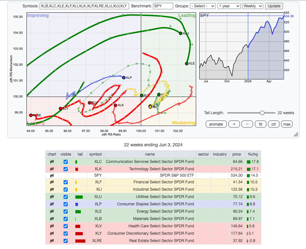306x249 pixels.
Task: Click the Tail Length slider handle
Action: pos(262,113)
